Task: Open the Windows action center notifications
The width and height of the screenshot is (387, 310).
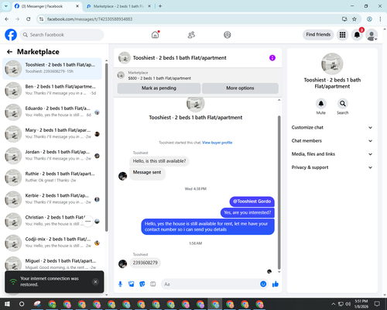Action: tap(377, 304)
